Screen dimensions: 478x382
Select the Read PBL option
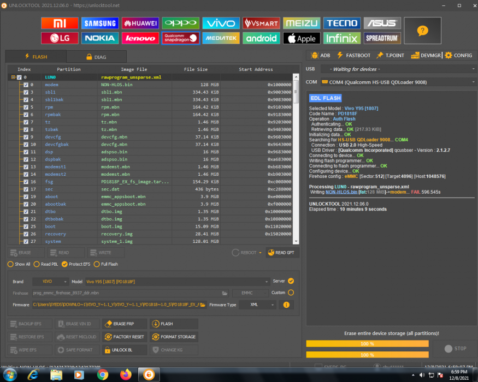[x=46, y=264]
